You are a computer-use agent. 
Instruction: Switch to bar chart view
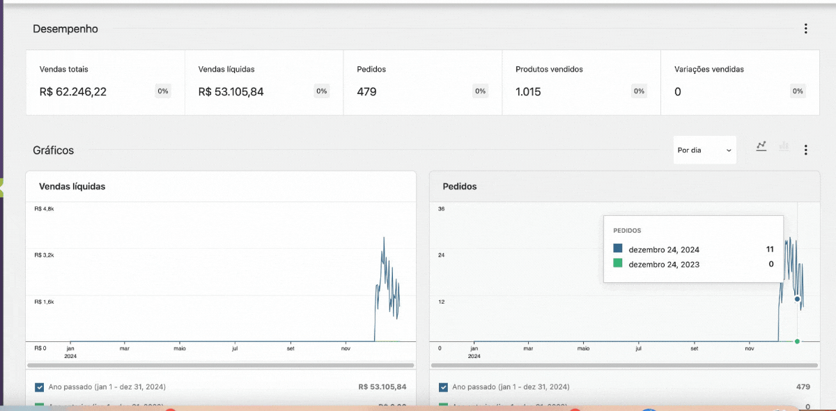pos(784,146)
